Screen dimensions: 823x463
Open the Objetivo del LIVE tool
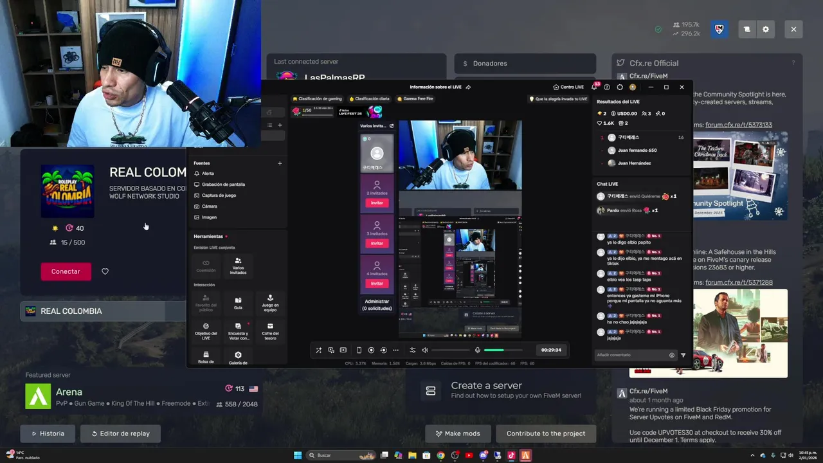206,331
